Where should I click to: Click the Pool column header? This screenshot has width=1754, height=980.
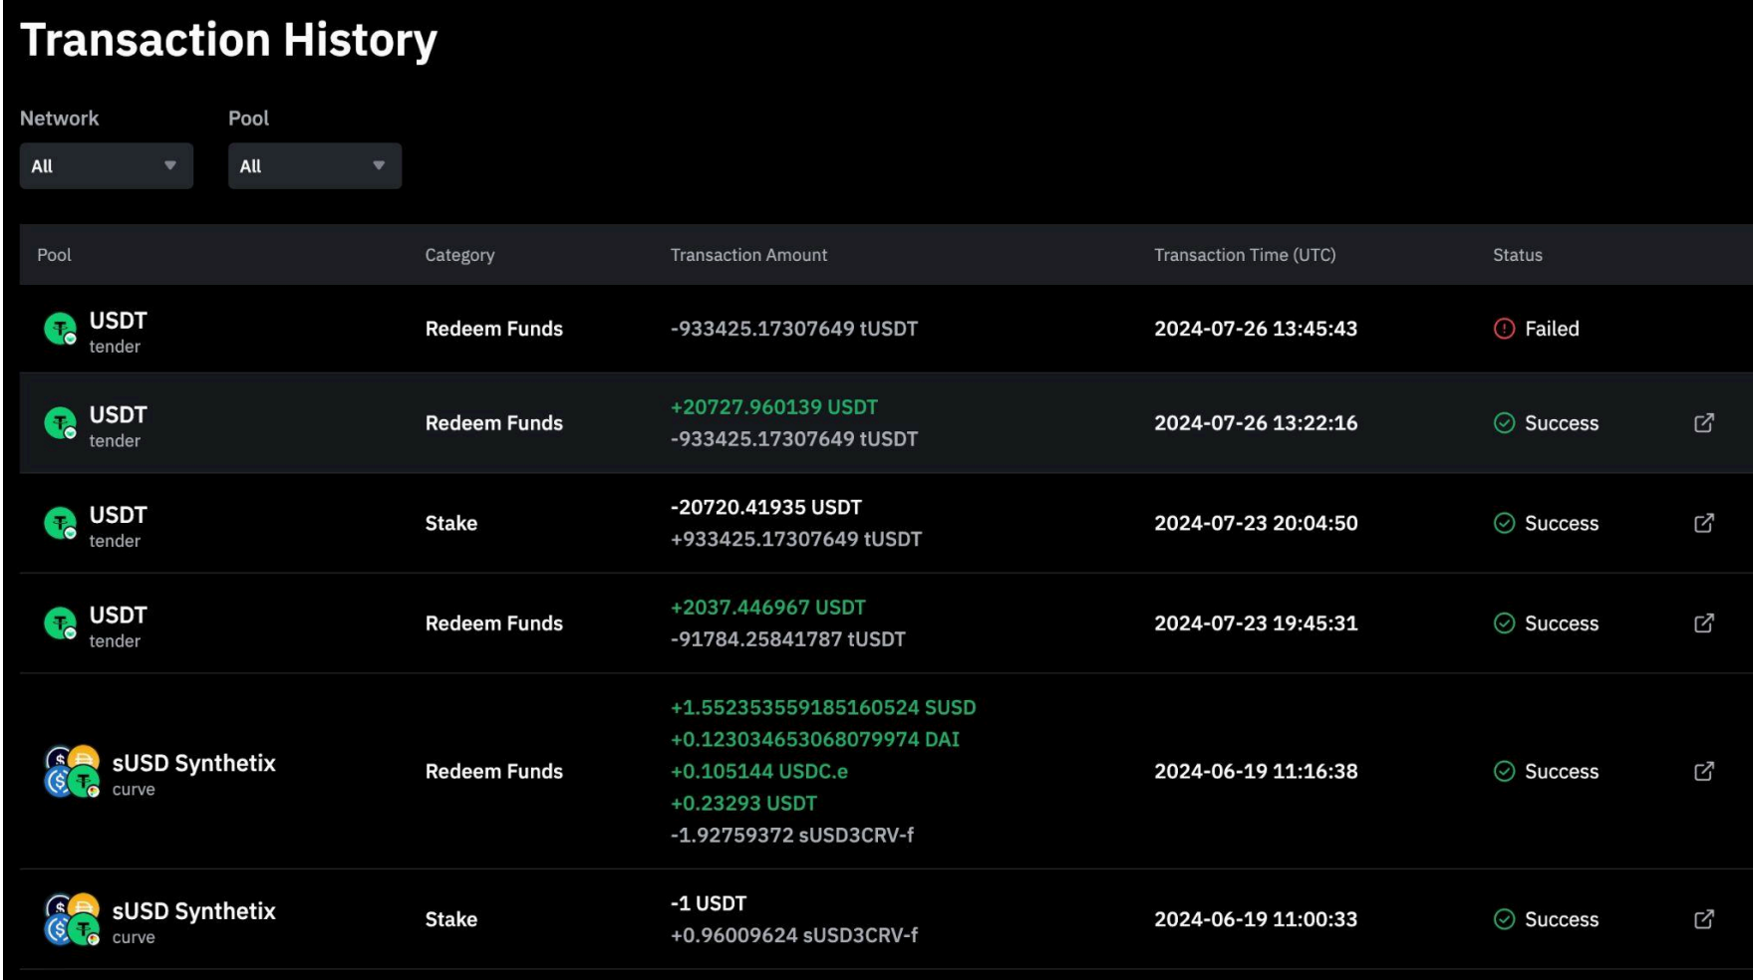(x=54, y=255)
